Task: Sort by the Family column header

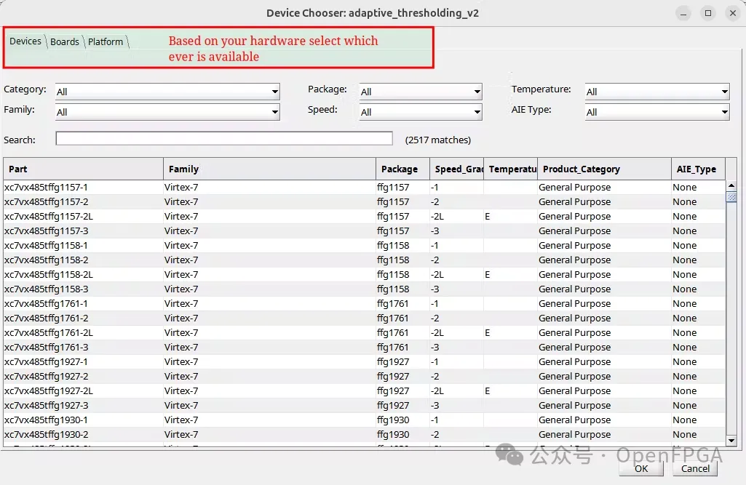Action: pos(270,169)
